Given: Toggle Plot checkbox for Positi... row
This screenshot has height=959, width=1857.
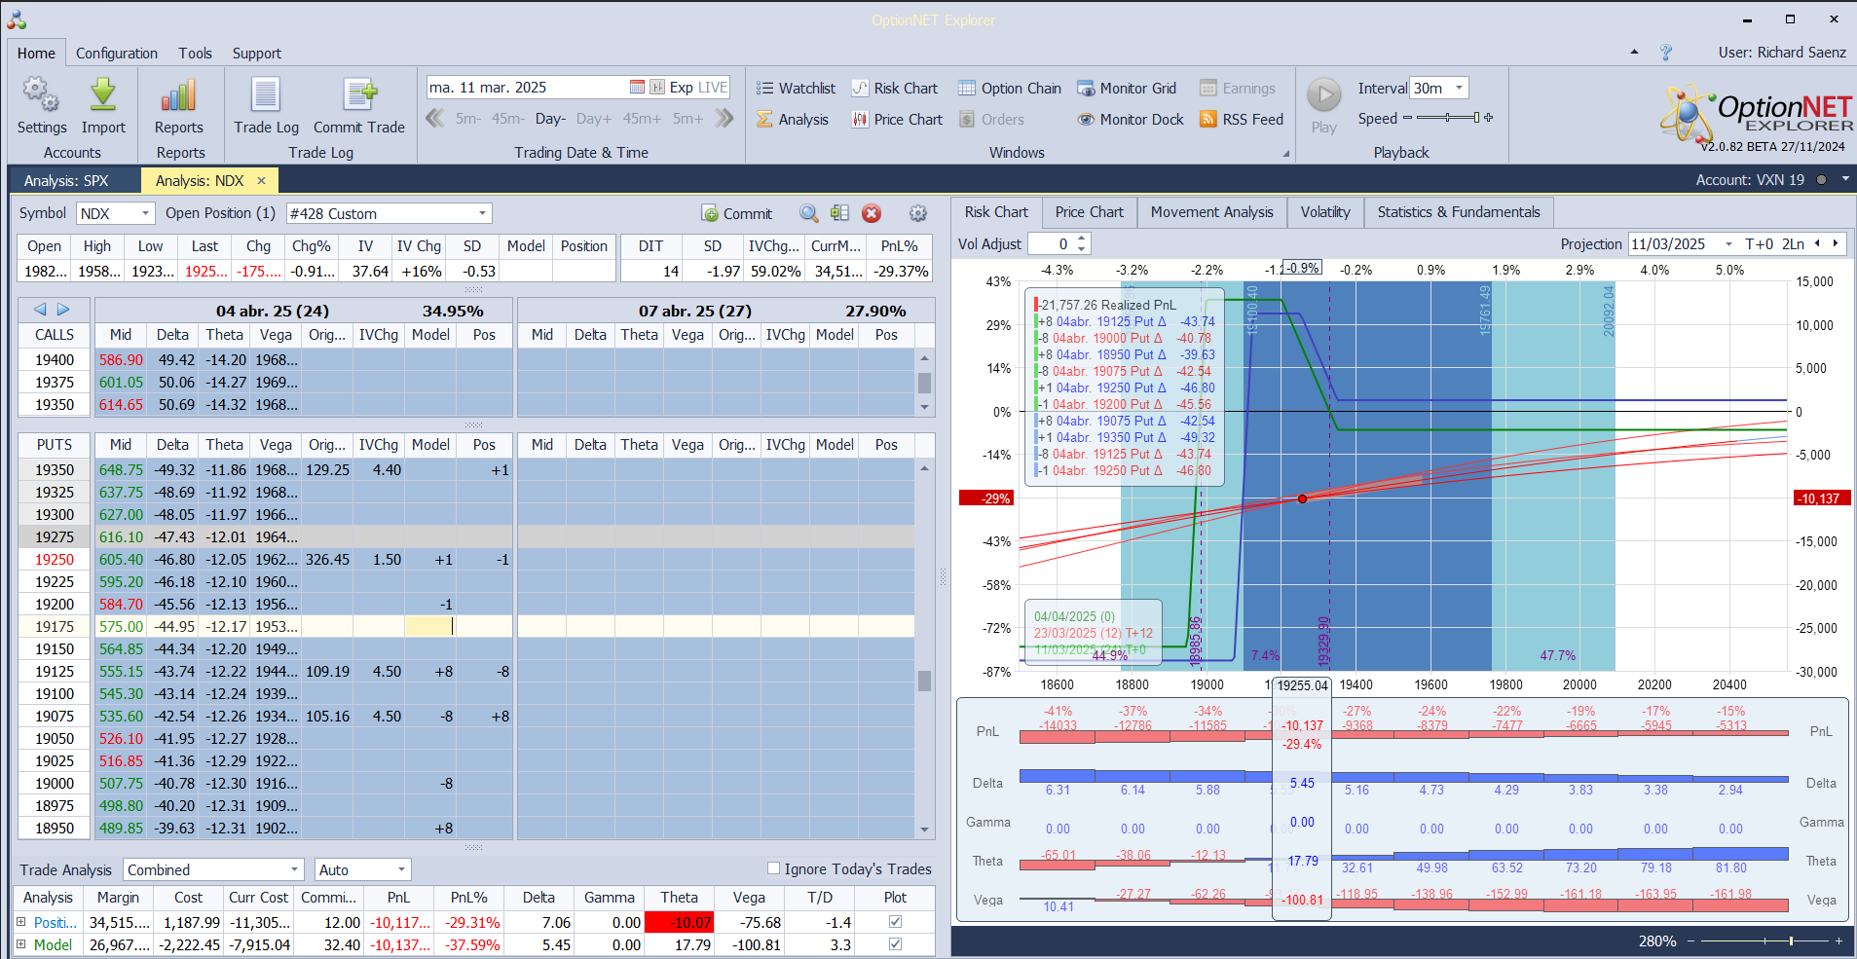Looking at the screenshot, I should click(895, 922).
